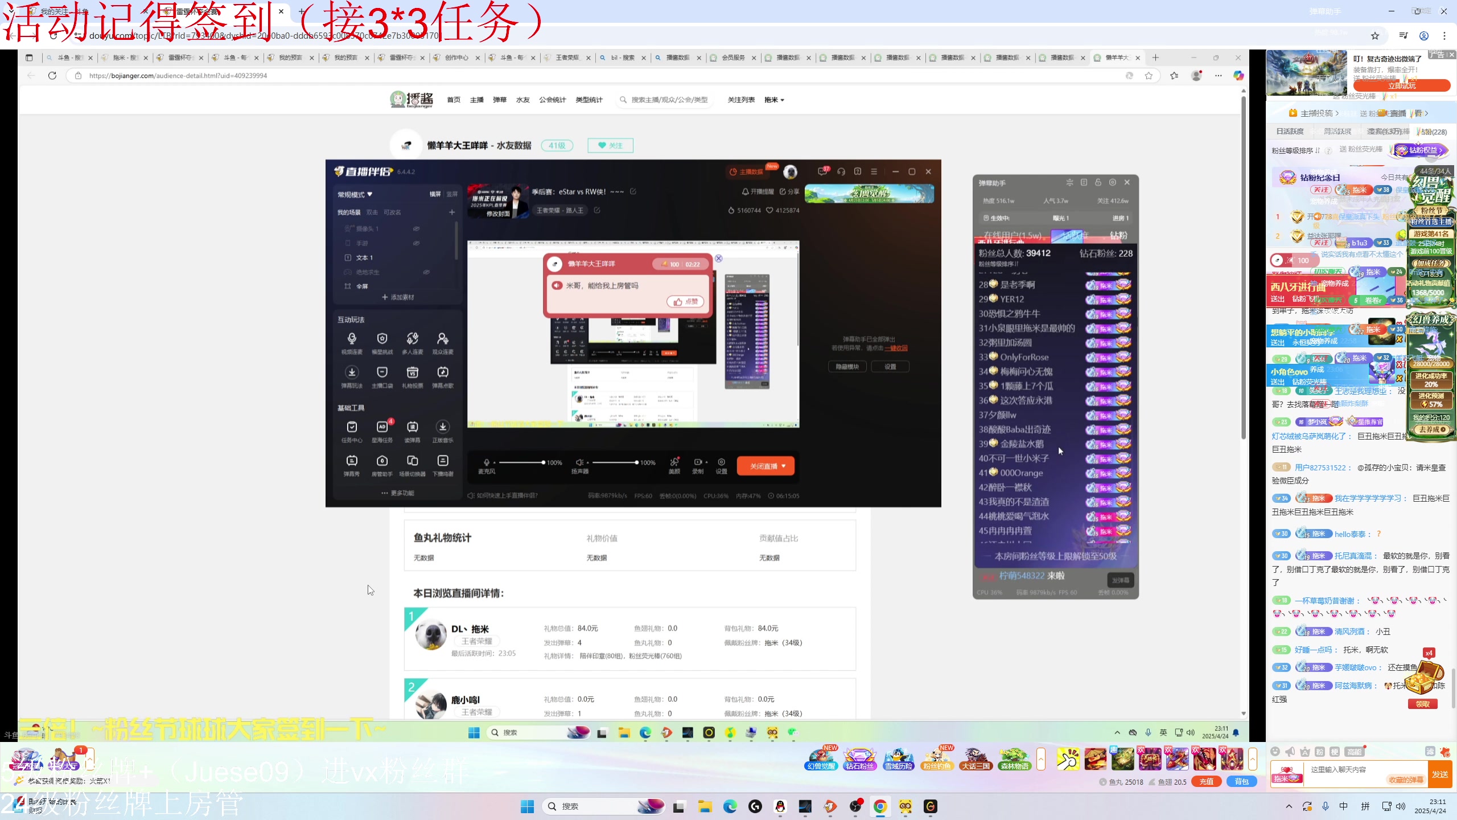Open 主播口袋 in 直播伴侣
1457x820 pixels.
[x=382, y=377]
